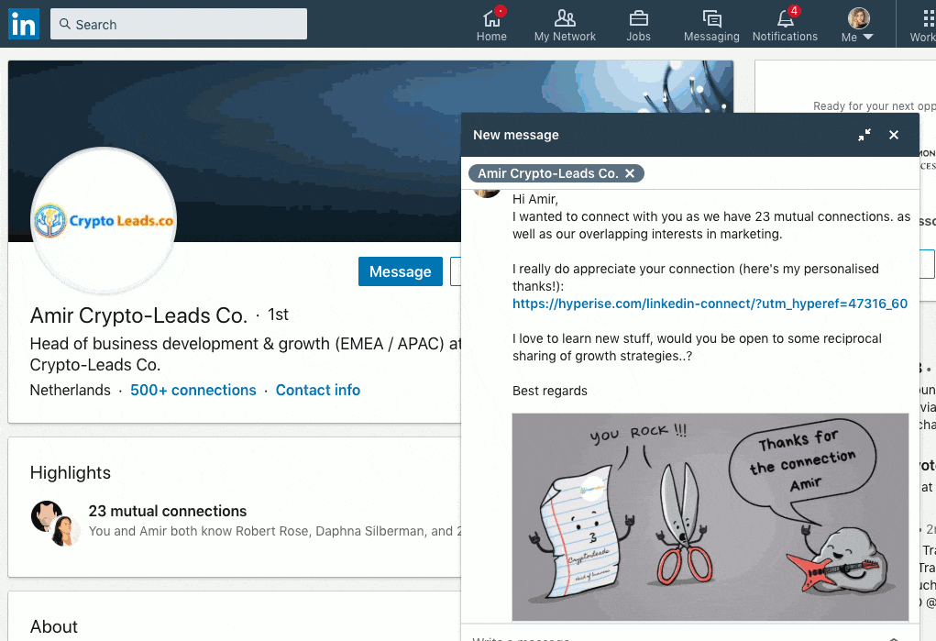
Task: Click the LinkedIn logo icon
Action: click(x=24, y=24)
